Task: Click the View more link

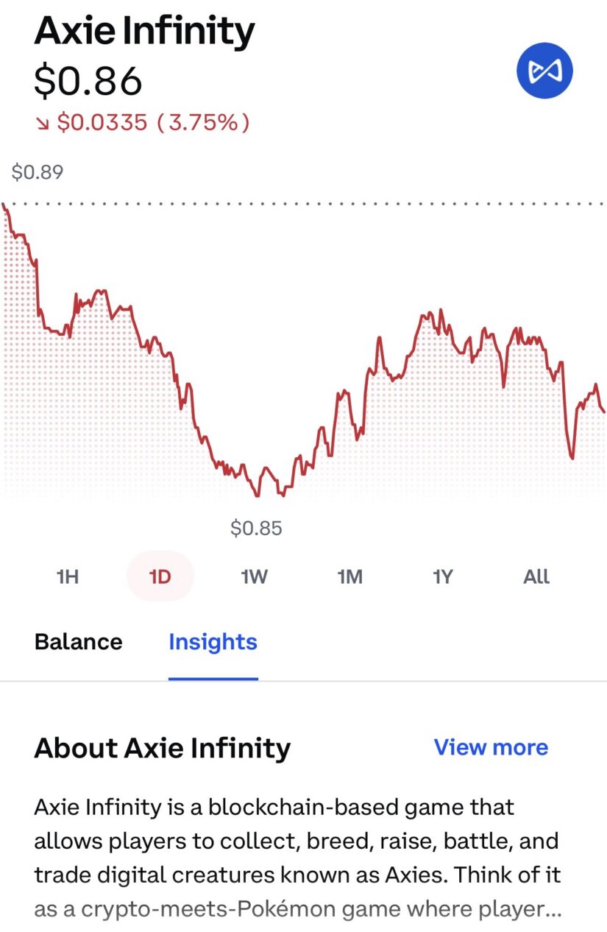Action: coord(491,747)
